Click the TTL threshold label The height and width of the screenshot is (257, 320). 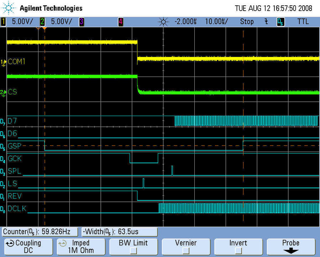pyautogui.click(x=303, y=22)
